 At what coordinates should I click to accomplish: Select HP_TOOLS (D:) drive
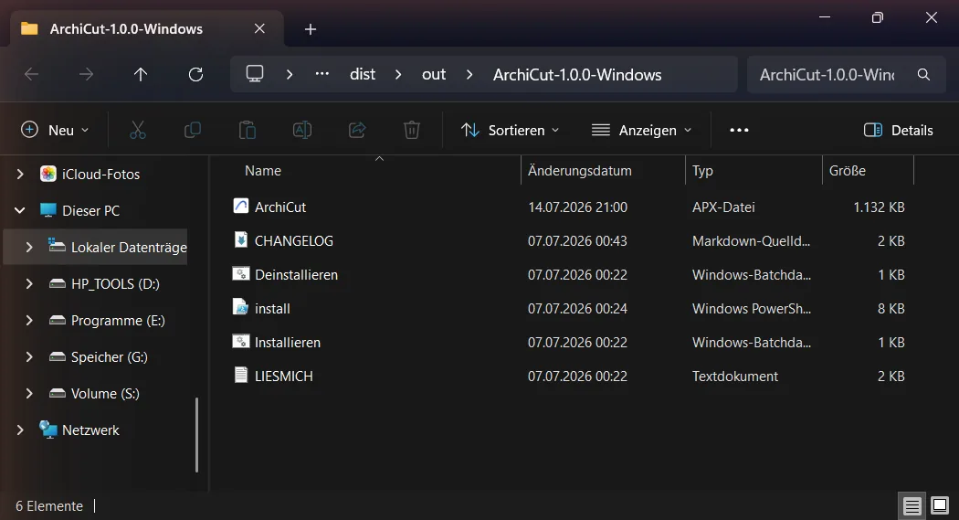point(115,284)
